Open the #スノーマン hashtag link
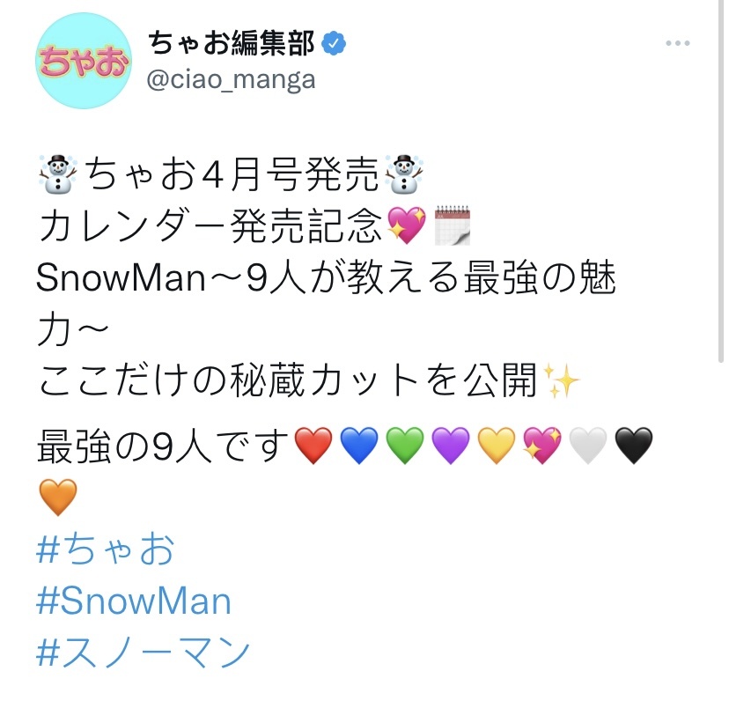The height and width of the screenshot is (708, 729). tap(144, 652)
